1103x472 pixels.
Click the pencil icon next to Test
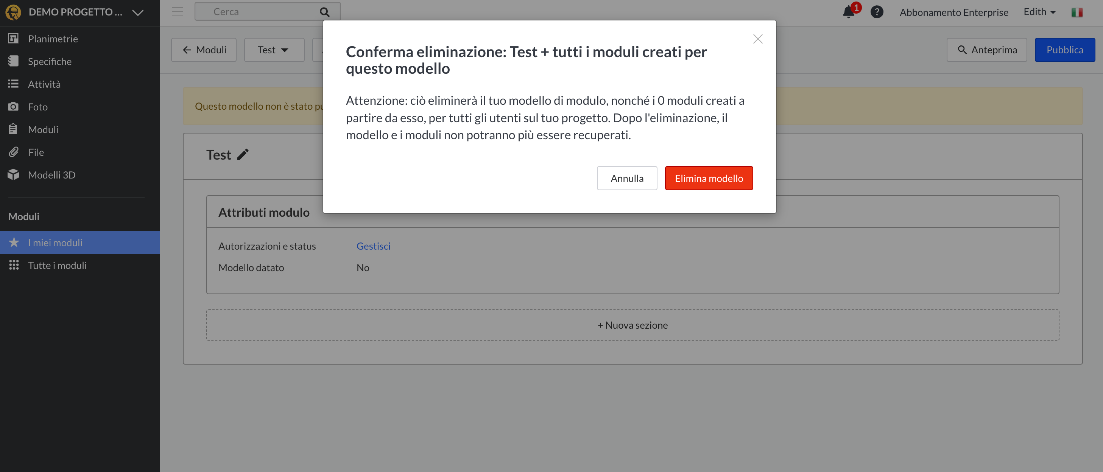243,154
